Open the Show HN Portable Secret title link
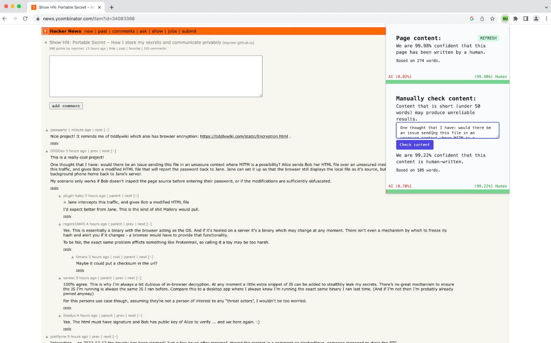The image size is (551, 343). (135, 42)
